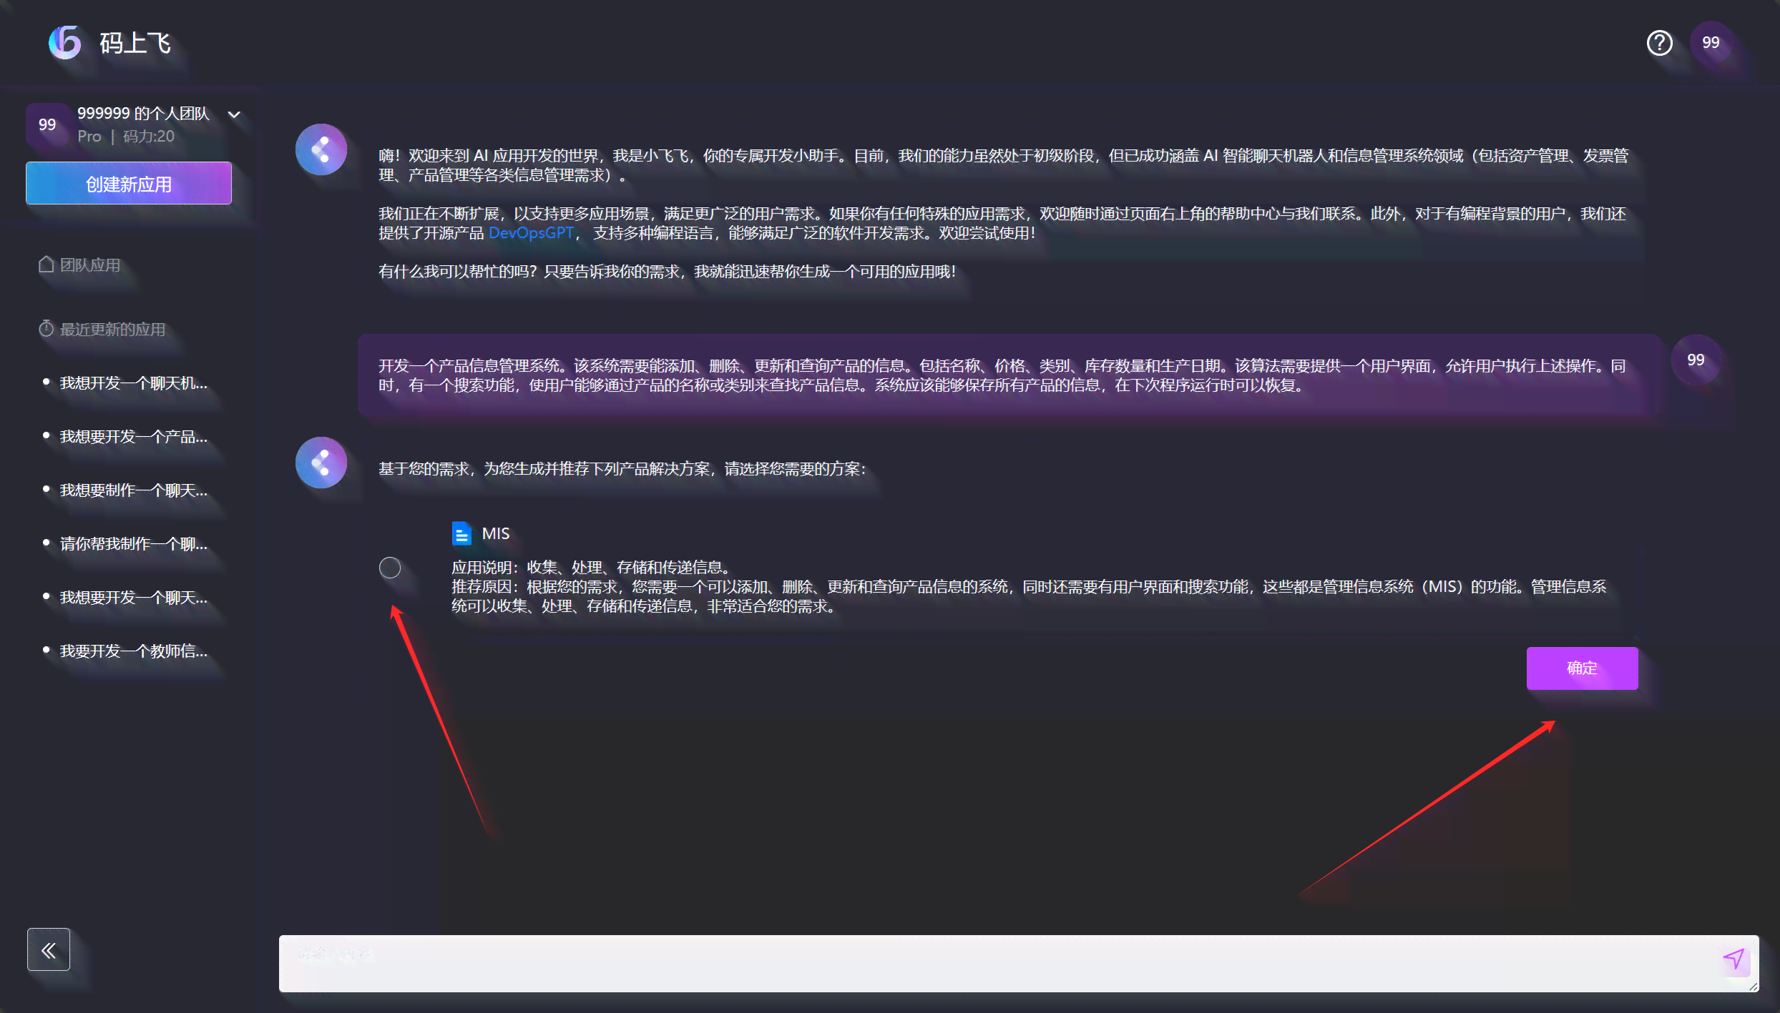
Task: Open the user avatar 99 in top-right corner
Action: click(1711, 43)
